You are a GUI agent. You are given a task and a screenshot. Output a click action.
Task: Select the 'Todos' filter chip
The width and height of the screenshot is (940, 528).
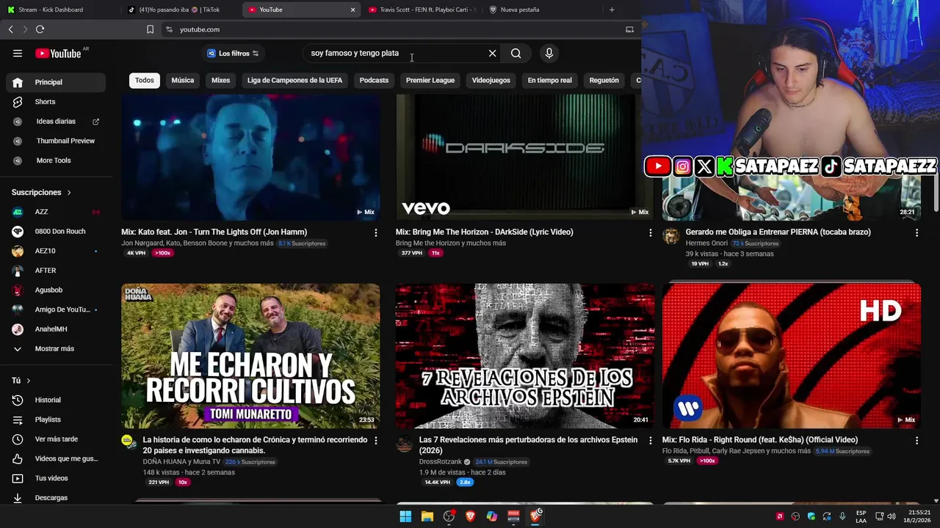tap(145, 80)
